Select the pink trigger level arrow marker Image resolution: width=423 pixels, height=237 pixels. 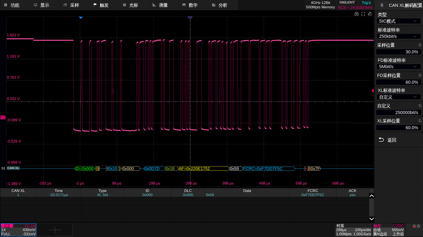click(373, 90)
